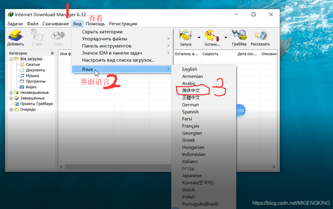
Task: Open the Задачи menu
Action: tap(15, 24)
